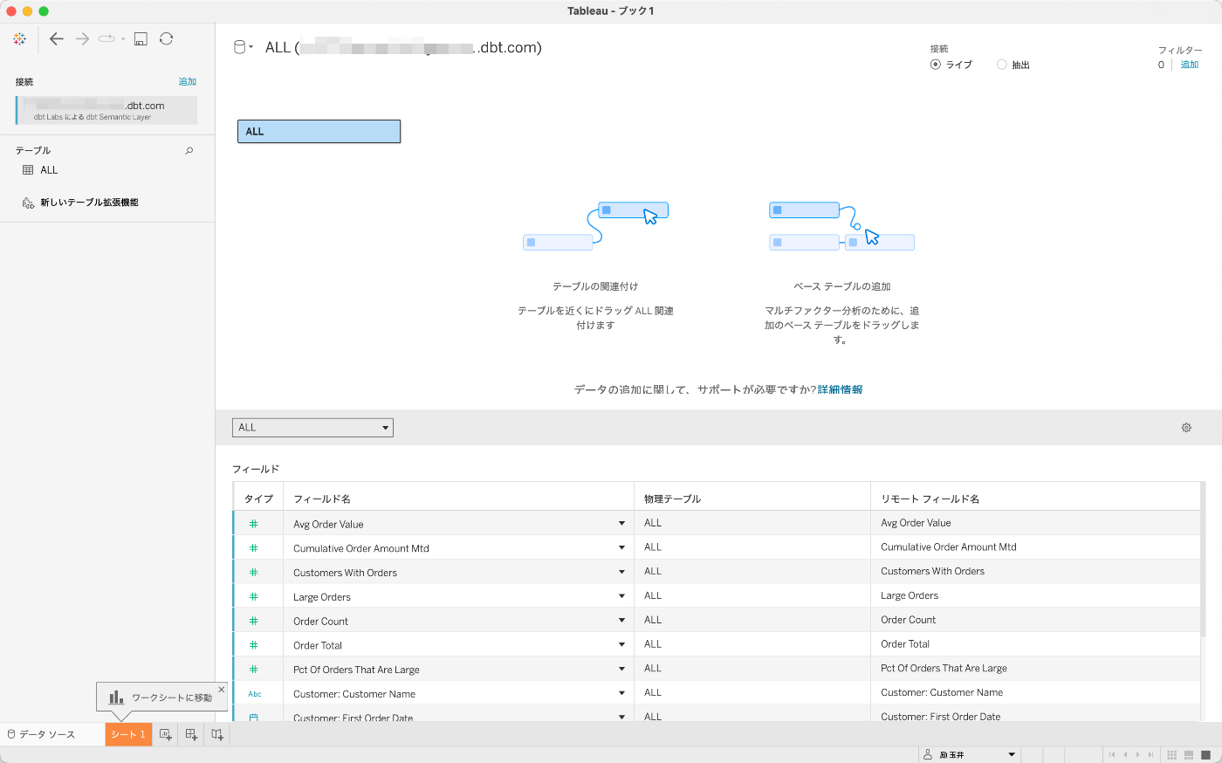This screenshot has height=763, width=1222.
Task: Open dropdown for Order Count field
Action: click(x=621, y=621)
